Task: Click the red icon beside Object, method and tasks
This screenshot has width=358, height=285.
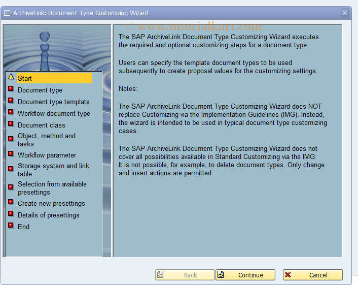Action: coord(11,139)
